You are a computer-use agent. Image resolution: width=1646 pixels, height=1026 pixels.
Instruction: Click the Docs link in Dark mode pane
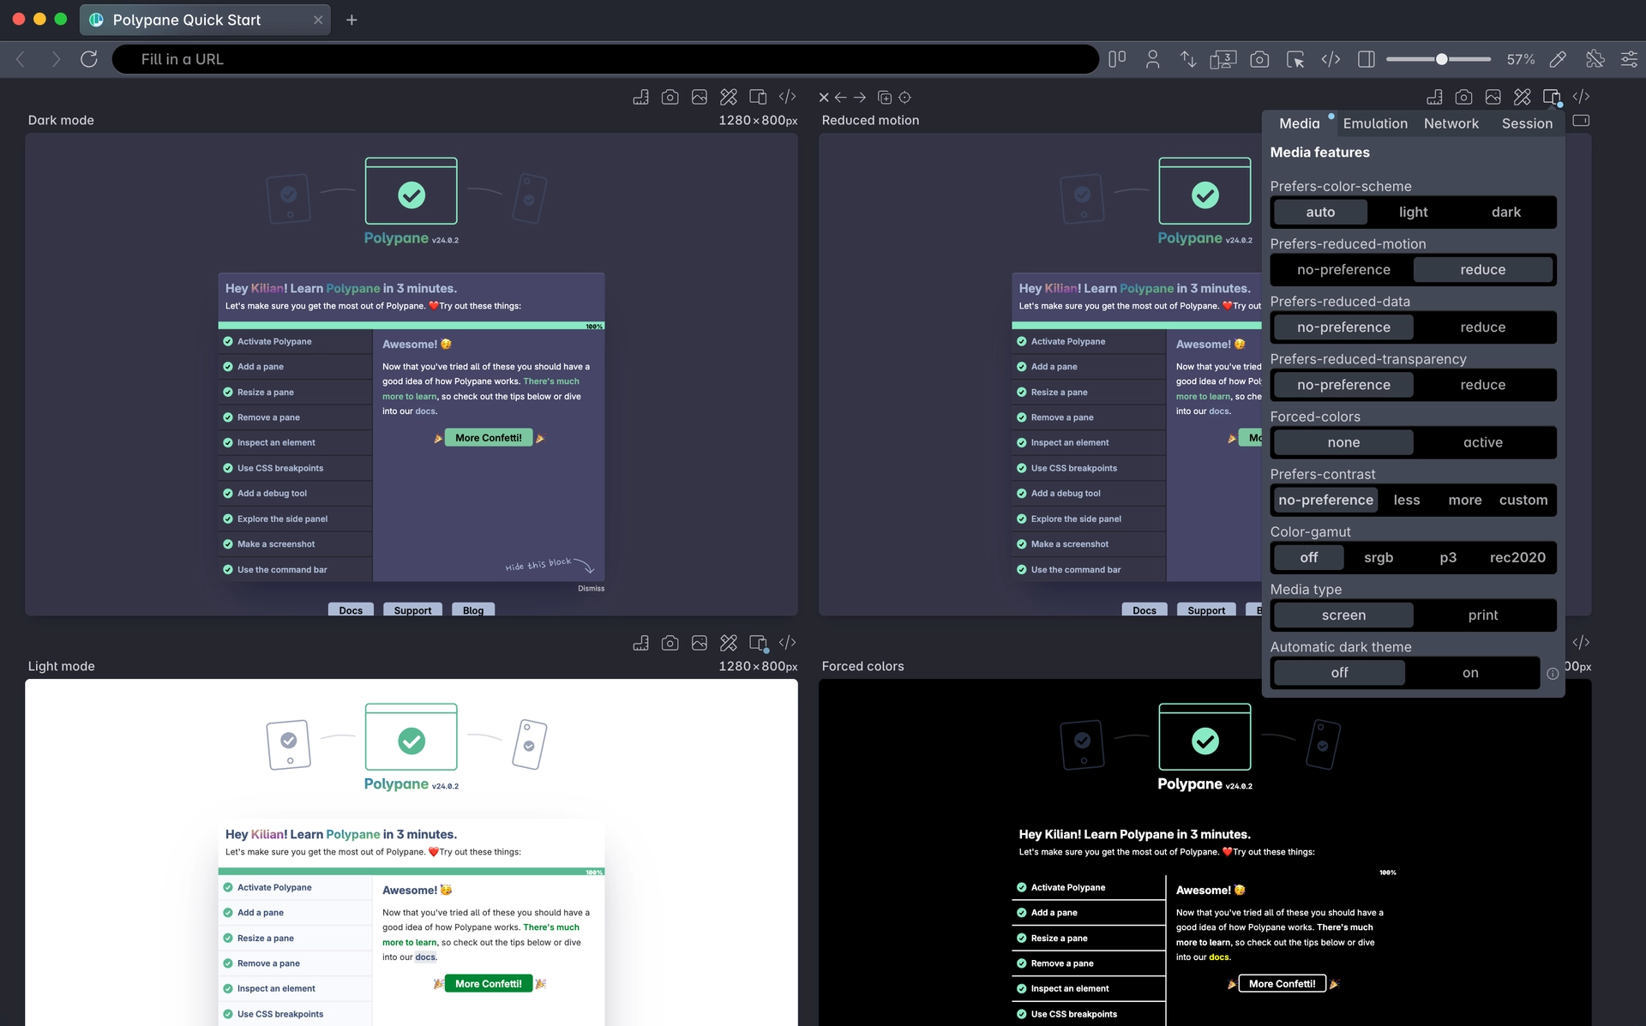(x=351, y=609)
